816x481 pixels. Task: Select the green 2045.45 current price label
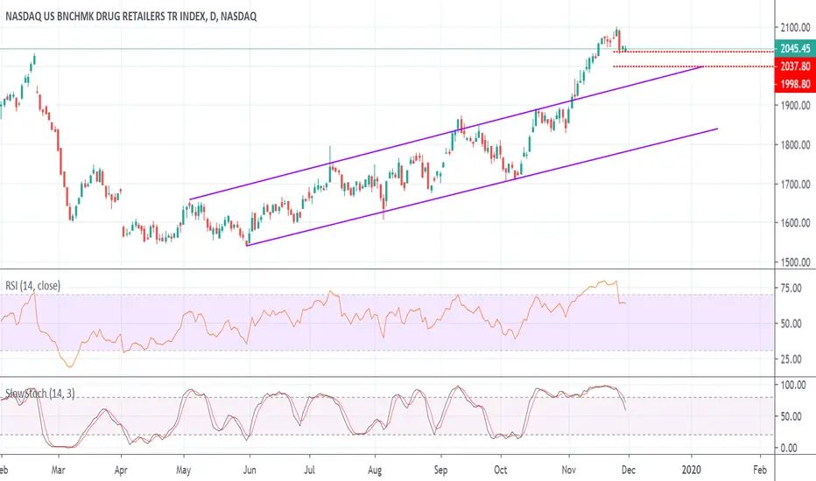tap(795, 48)
